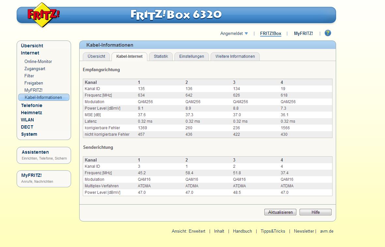Select upstream power level 48.5

[237, 193]
